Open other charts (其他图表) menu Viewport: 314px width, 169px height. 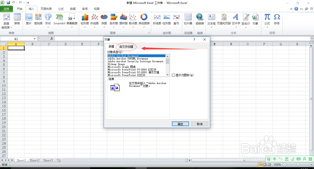144,20
